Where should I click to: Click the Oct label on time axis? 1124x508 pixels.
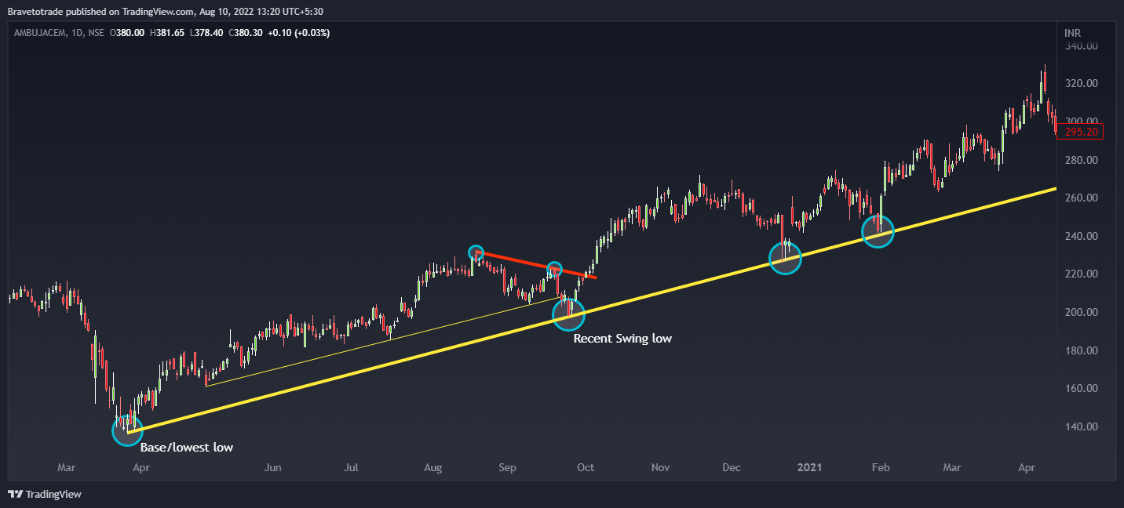click(x=585, y=468)
